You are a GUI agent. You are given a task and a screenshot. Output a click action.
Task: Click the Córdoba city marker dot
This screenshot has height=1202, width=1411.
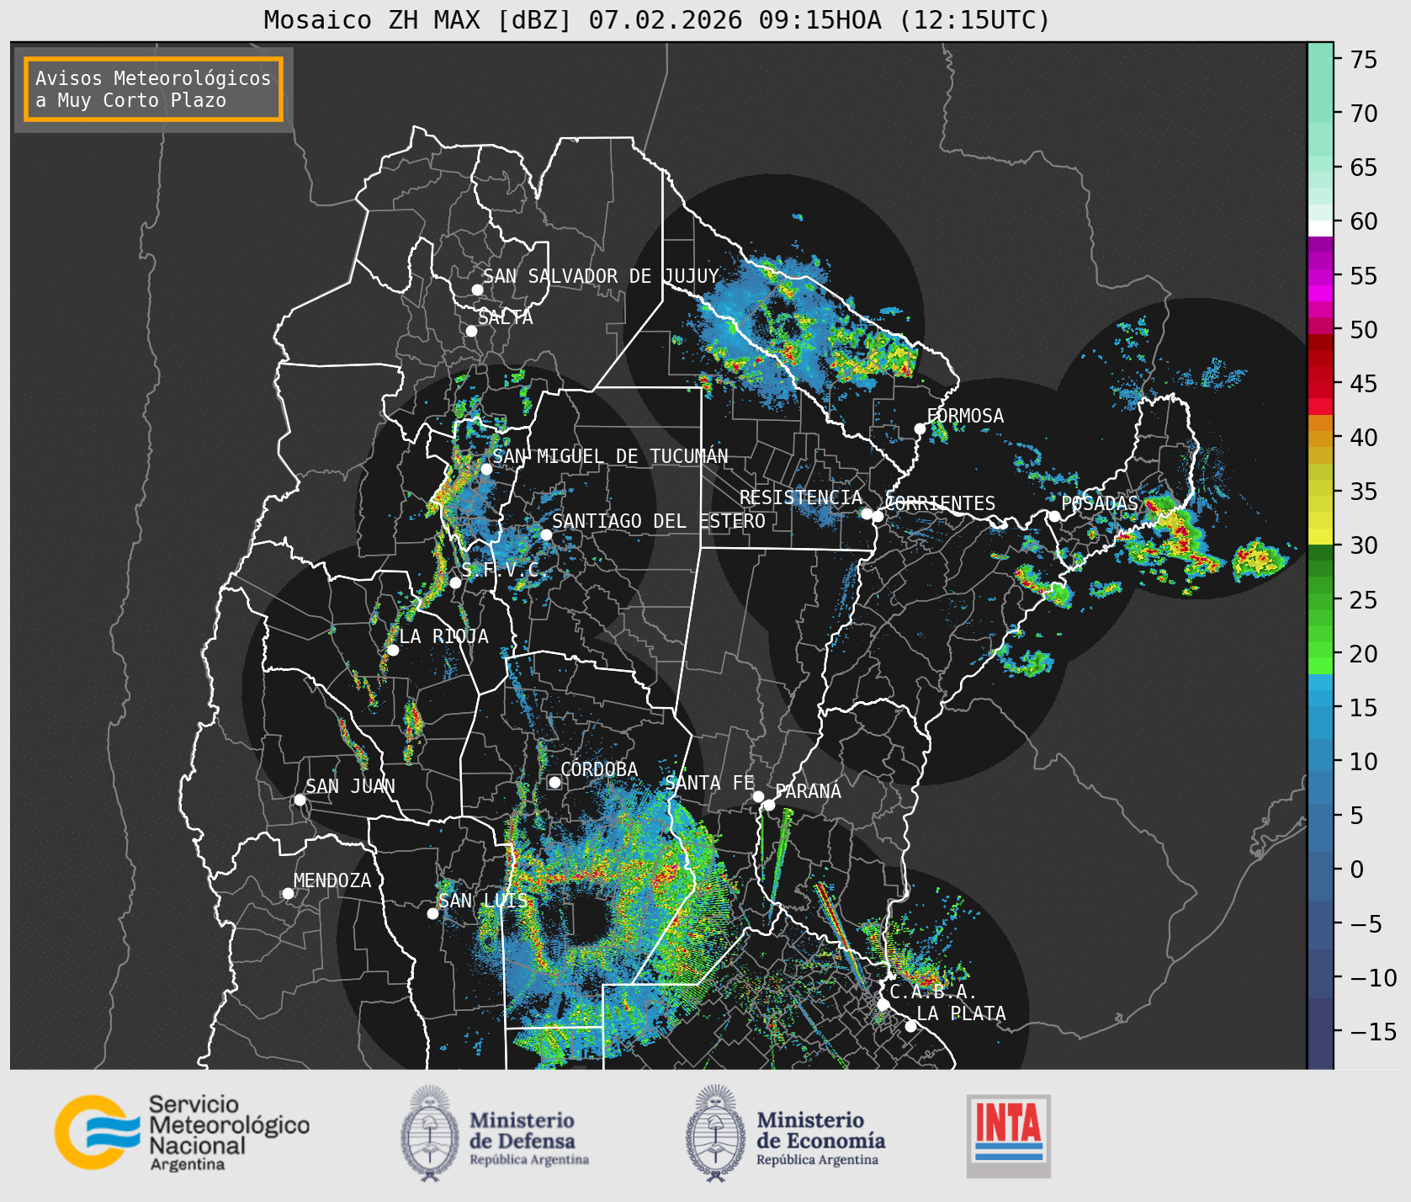pyautogui.click(x=554, y=782)
